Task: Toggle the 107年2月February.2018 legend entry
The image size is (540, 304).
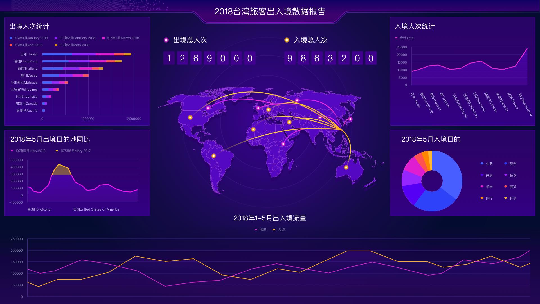Action: 56,38
